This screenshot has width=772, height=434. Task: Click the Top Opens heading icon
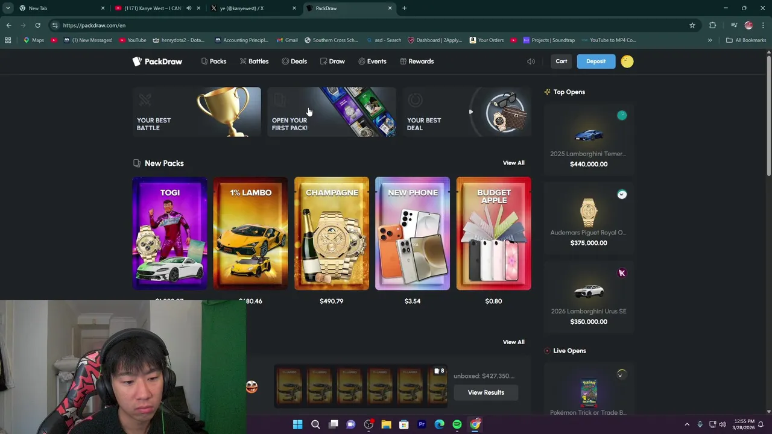[x=547, y=92]
